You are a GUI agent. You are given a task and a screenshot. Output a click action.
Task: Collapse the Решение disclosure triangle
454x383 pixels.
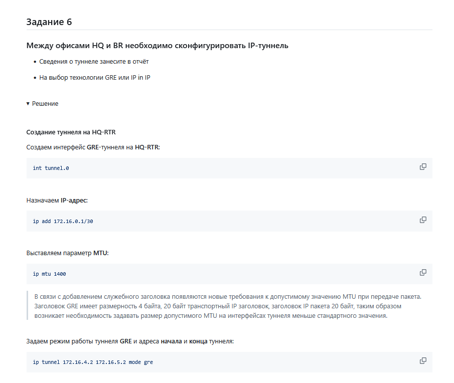[x=28, y=104]
